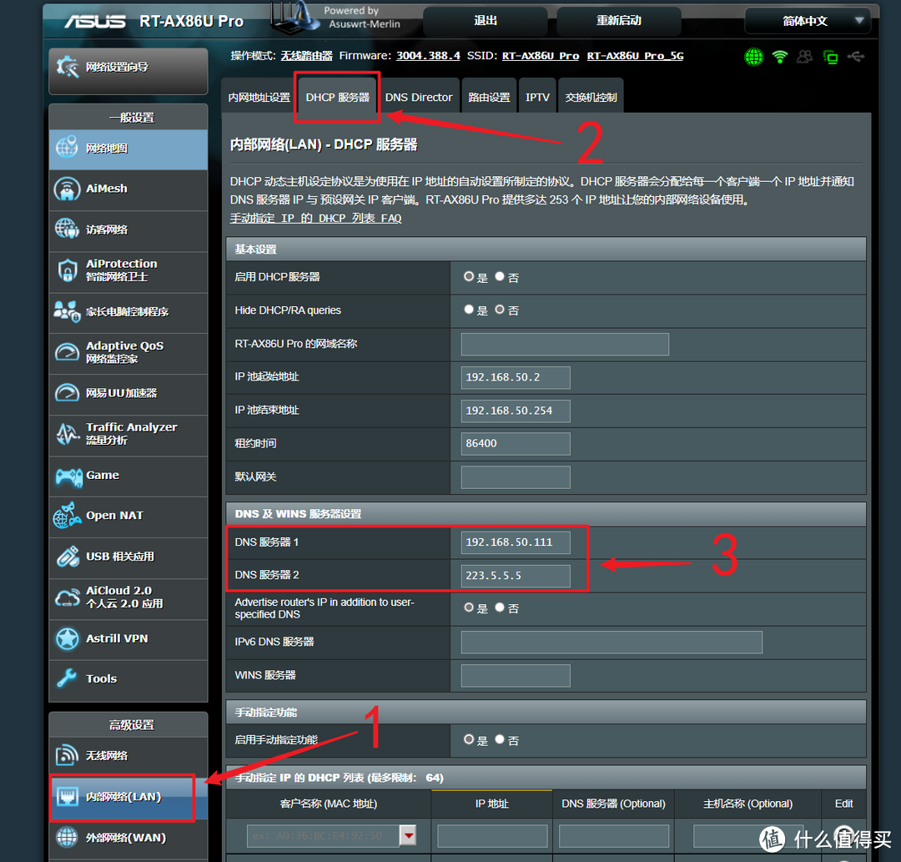Click the IP 池结束地址 field
901x862 pixels.
[516, 411]
